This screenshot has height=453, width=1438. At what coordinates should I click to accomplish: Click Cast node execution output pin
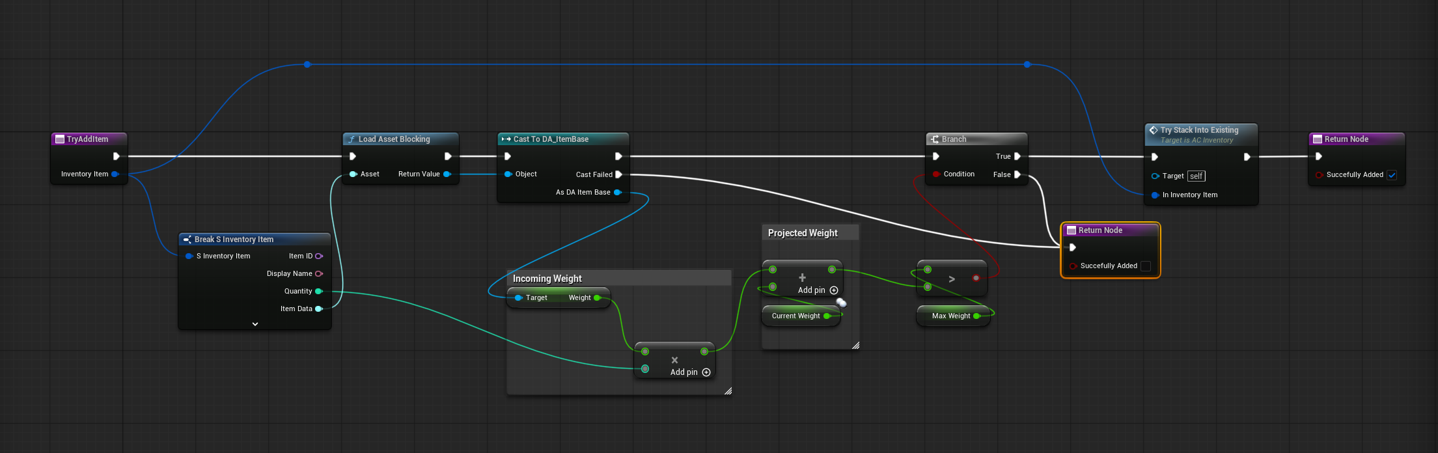pyautogui.click(x=618, y=156)
